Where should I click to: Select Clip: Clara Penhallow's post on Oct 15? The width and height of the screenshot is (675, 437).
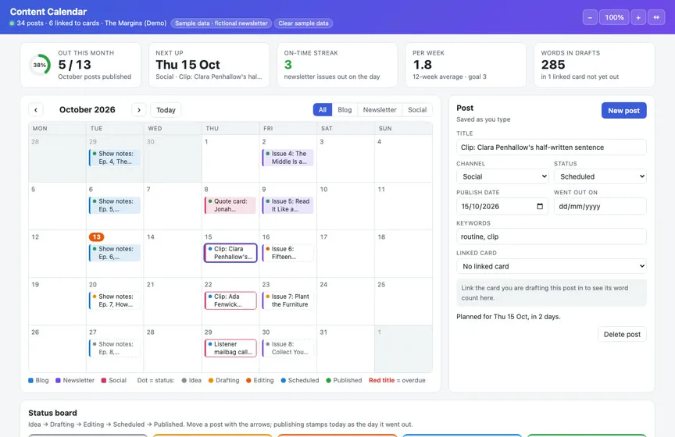coord(230,253)
